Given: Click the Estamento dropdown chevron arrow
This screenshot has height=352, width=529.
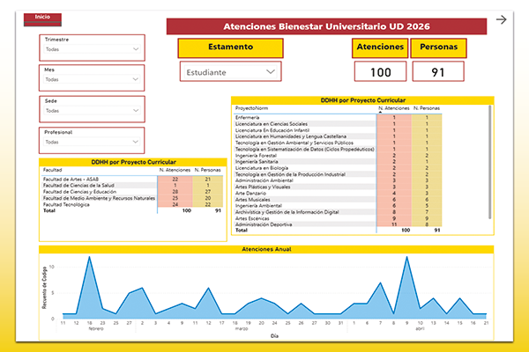Looking at the screenshot, I should point(271,72).
